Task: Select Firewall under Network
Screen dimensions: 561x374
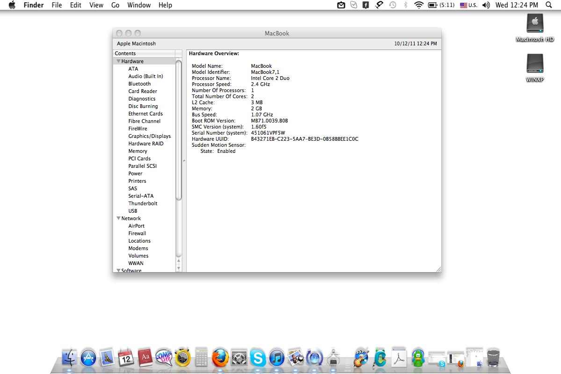Action: [x=137, y=233]
